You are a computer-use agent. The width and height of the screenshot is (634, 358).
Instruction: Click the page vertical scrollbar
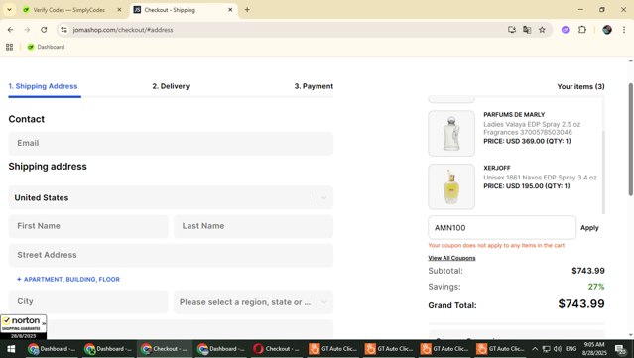tap(630, 140)
